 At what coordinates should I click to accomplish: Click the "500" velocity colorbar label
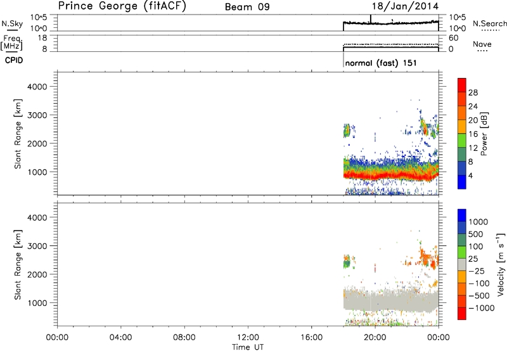point(476,234)
